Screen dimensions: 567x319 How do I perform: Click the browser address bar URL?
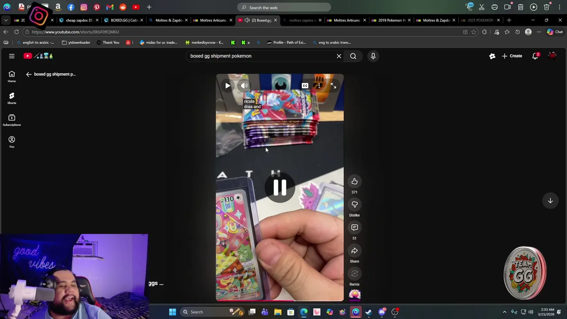click(x=75, y=32)
